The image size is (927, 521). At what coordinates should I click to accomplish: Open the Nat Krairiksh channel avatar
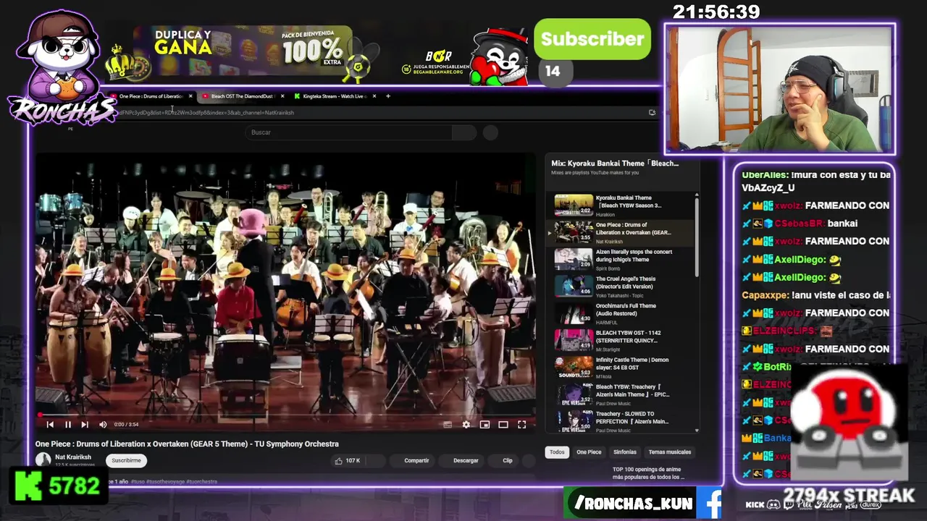point(43,459)
